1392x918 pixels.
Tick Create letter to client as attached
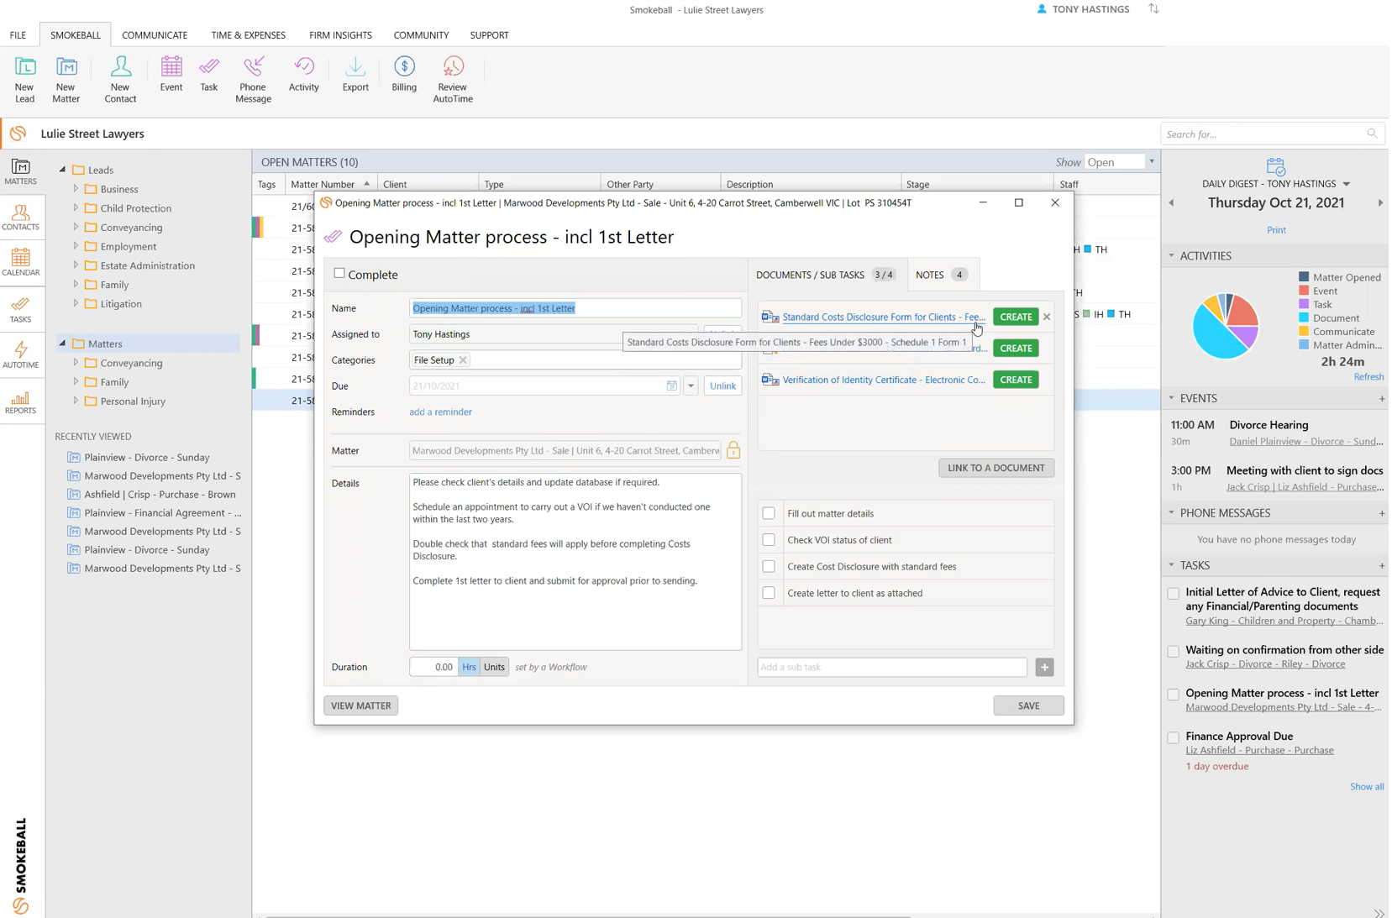click(x=769, y=593)
